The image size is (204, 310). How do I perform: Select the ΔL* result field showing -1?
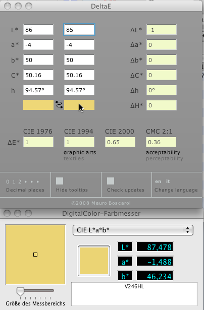162,30
